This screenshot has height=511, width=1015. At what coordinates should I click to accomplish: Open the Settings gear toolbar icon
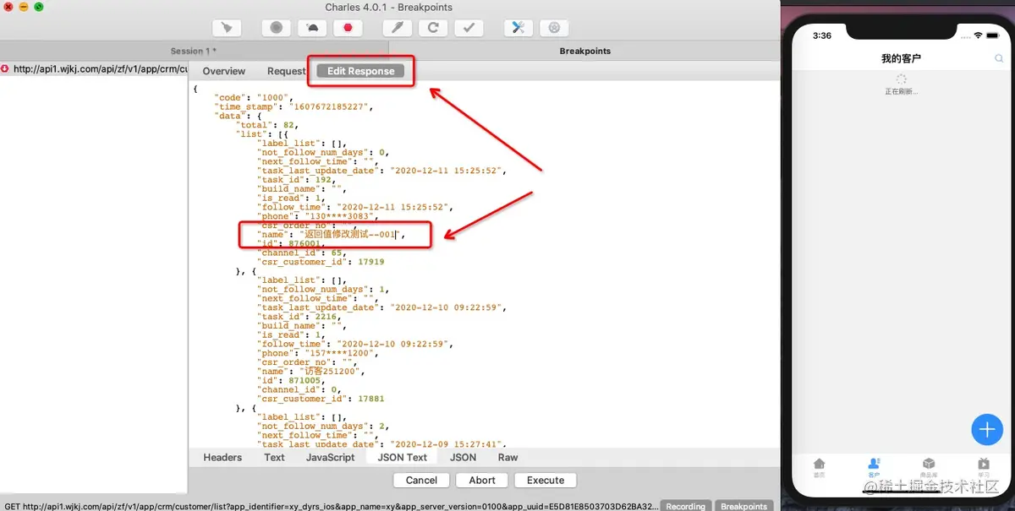(x=554, y=28)
